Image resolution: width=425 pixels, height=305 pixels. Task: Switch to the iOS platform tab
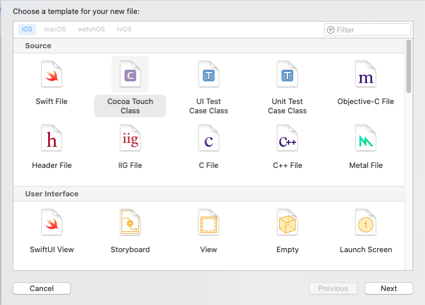pyautogui.click(x=27, y=29)
